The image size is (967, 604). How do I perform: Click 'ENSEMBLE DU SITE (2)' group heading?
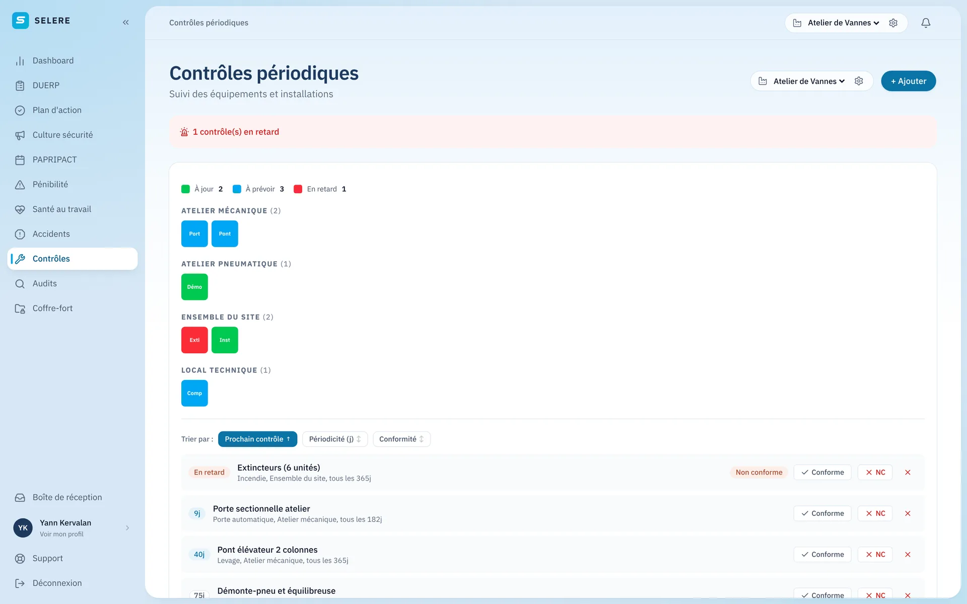227,317
